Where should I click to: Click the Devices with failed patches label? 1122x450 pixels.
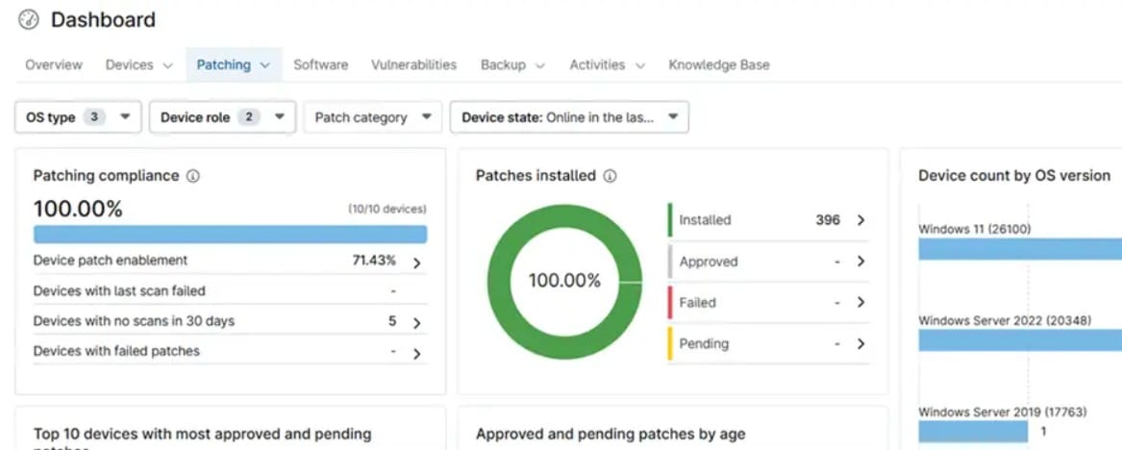tap(116, 351)
